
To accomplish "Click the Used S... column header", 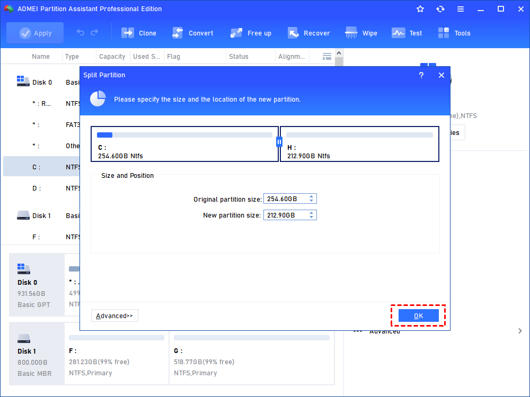I will click(x=146, y=57).
